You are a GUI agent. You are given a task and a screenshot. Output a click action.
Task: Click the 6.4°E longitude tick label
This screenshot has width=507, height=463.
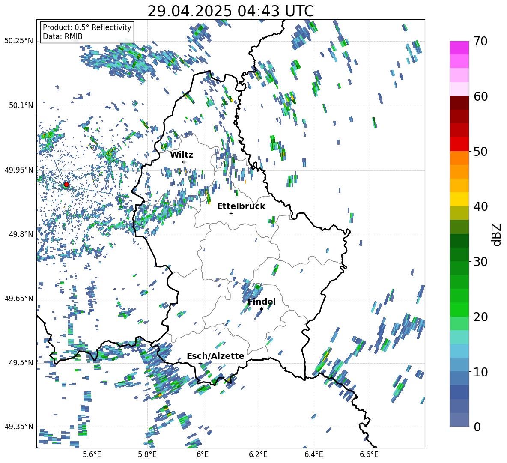313,454
